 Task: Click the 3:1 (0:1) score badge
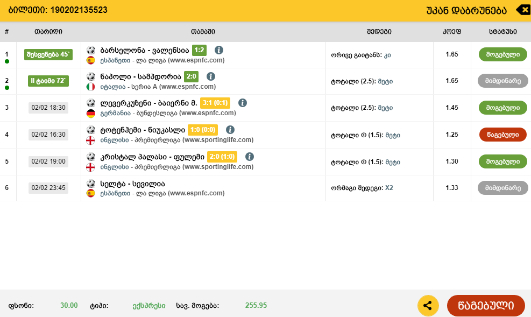(215, 103)
